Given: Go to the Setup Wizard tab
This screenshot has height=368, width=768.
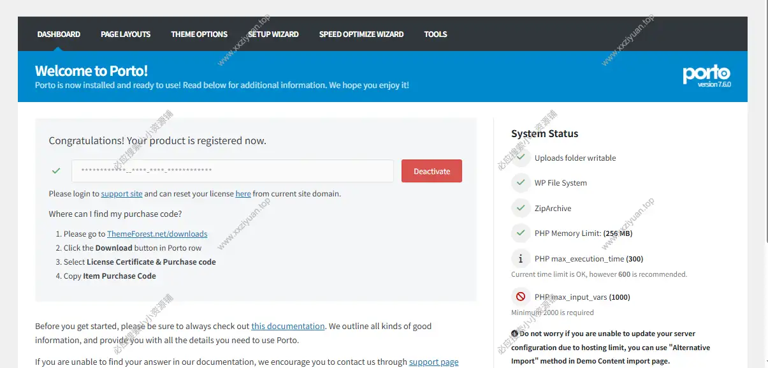Looking at the screenshot, I should click(x=273, y=34).
